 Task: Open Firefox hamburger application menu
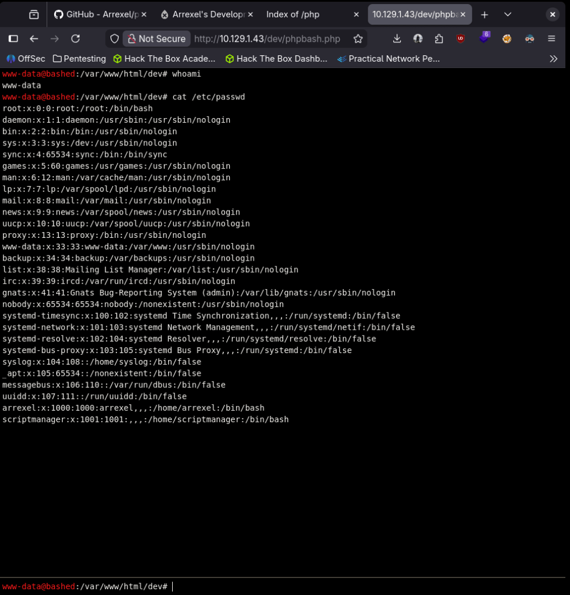[x=551, y=39]
